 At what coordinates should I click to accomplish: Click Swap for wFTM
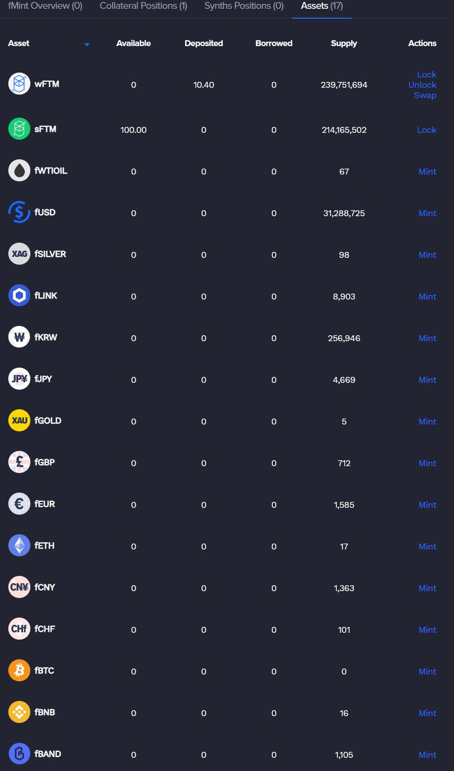click(425, 95)
